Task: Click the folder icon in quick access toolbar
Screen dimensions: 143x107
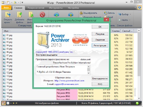Action: [15, 3]
